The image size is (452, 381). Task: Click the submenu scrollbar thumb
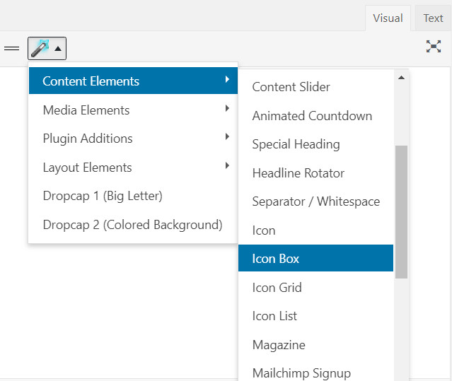coord(401,212)
